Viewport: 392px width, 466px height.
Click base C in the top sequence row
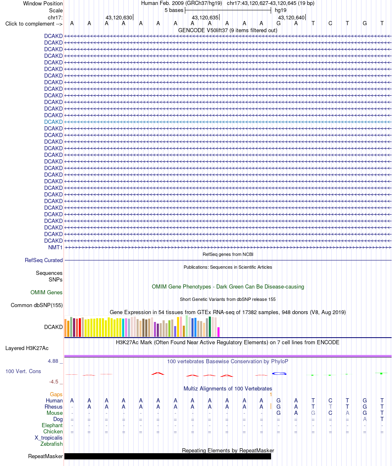(330, 24)
